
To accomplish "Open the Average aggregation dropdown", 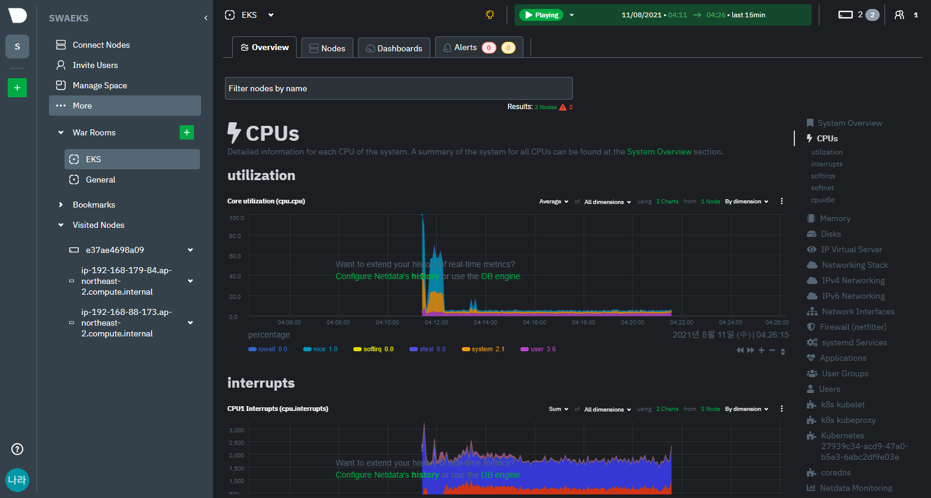I will 554,202.
